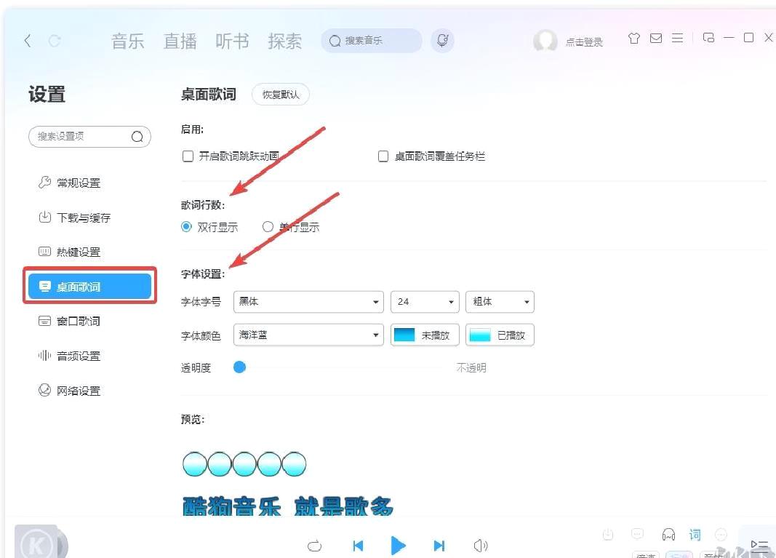Skip to the next track
The width and height of the screenshot is (776, 558).
pyautogui.click(x=439, y=546)
